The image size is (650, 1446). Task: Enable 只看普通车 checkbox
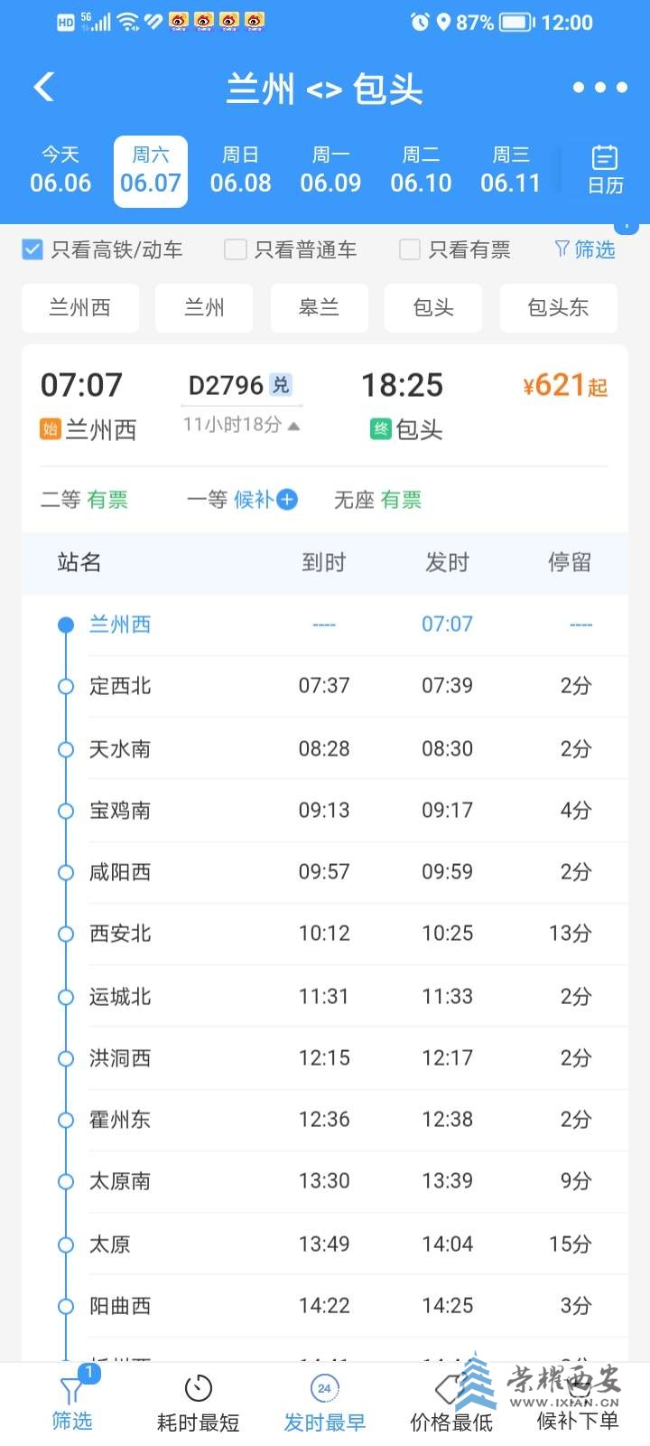coord(235,249)
